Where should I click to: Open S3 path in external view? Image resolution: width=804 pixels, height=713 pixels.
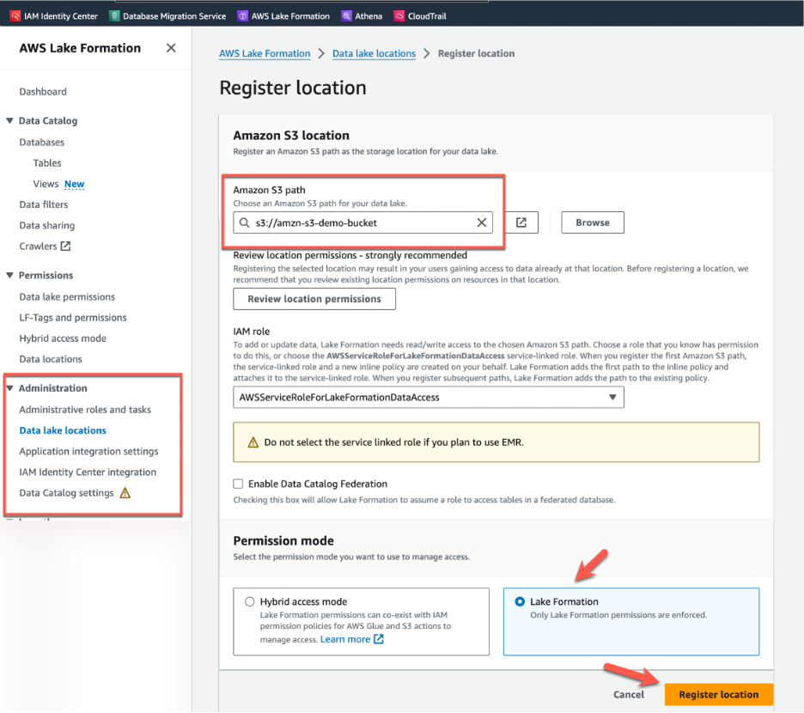click(521, 222)
